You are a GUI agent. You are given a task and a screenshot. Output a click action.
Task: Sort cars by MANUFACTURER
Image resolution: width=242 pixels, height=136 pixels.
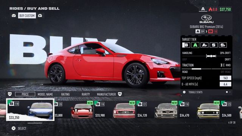(x=106, y=94)
